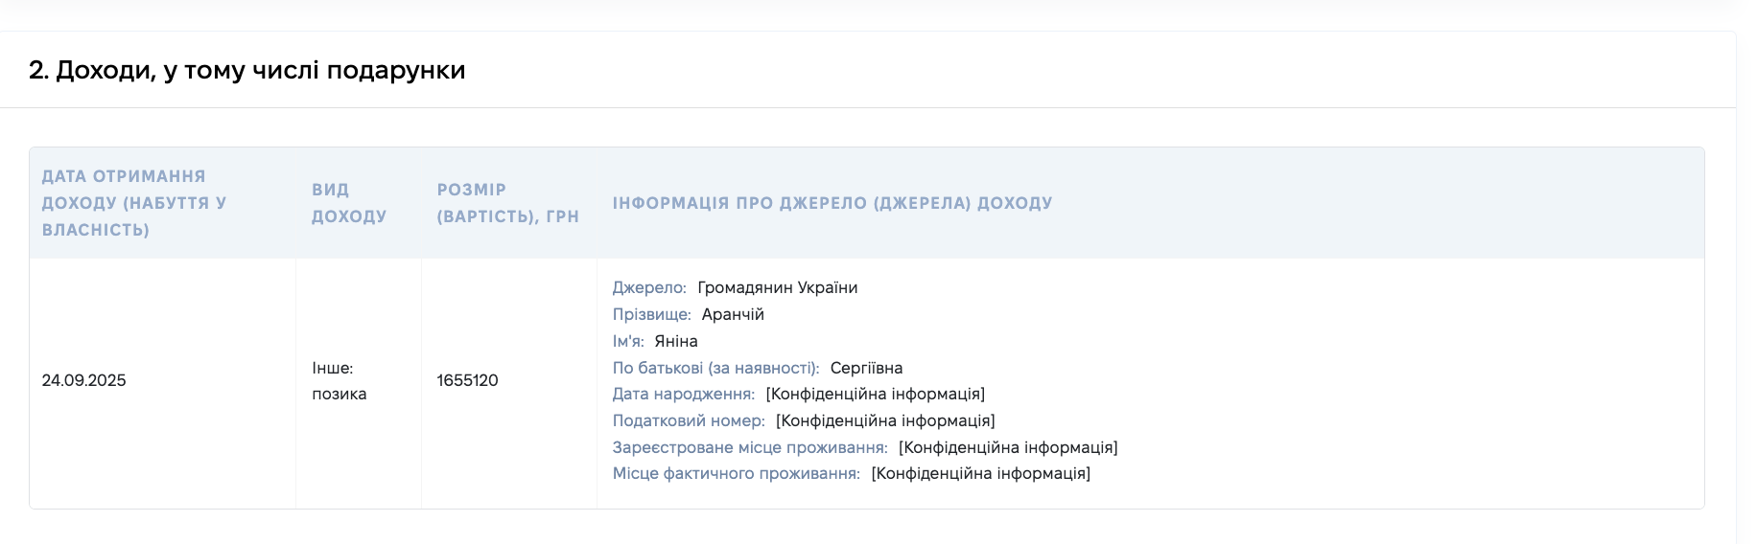Click the label 'Дата народження:'

pos(684,394)
